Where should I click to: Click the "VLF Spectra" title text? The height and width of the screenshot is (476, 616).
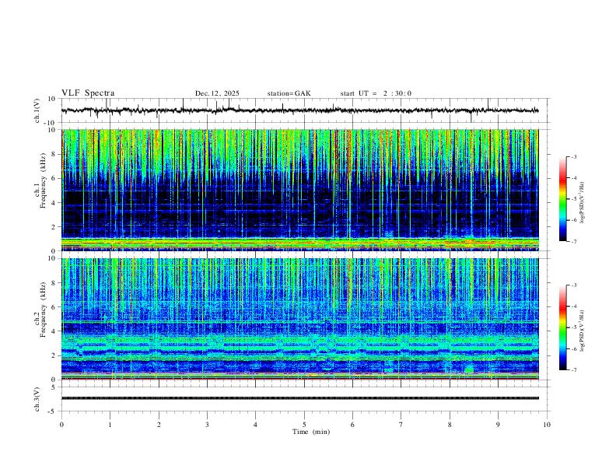[x=88, y=93]
